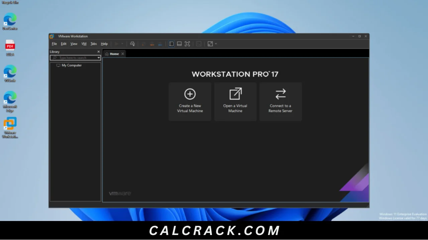Maximize the VMware Workstation window
This screenshot has width=428, height=240.
359,36
